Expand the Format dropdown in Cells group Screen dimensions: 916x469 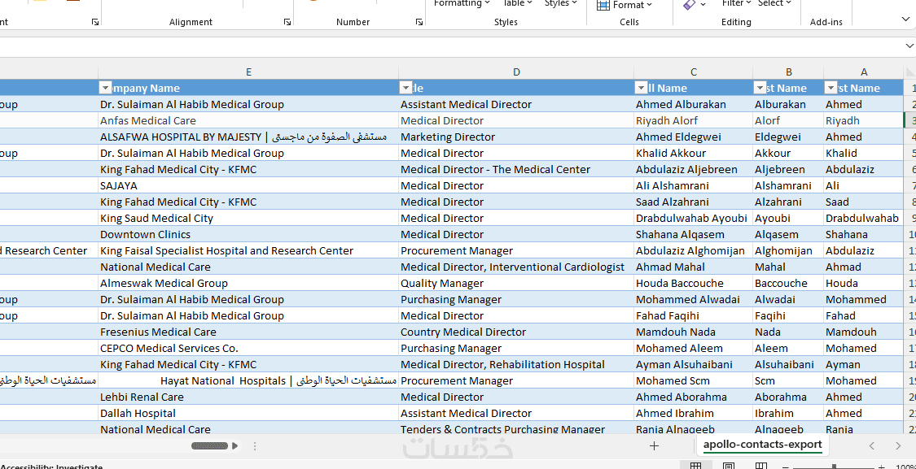pyautogui.click(x=624, y=5)
